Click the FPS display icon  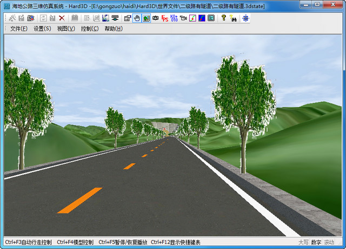[x=165, y=18]
